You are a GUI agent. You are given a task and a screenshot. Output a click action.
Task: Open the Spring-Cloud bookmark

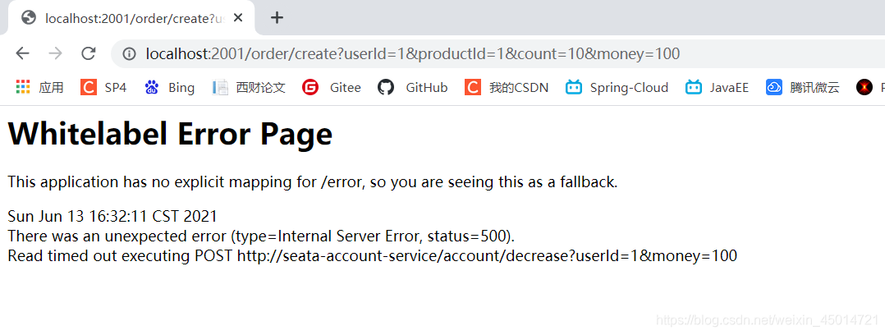coord(617,88)
